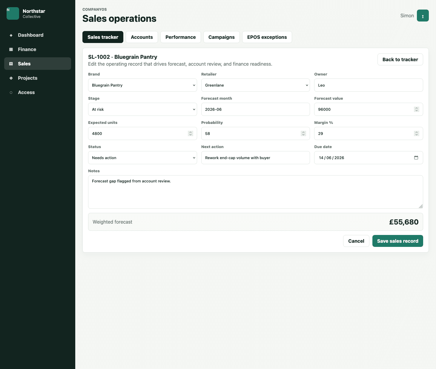This screenshot has width=436, height=369.
Task: Switch to the Sales tracker tab
Action: pyautogui.click(x=103, y=37)
